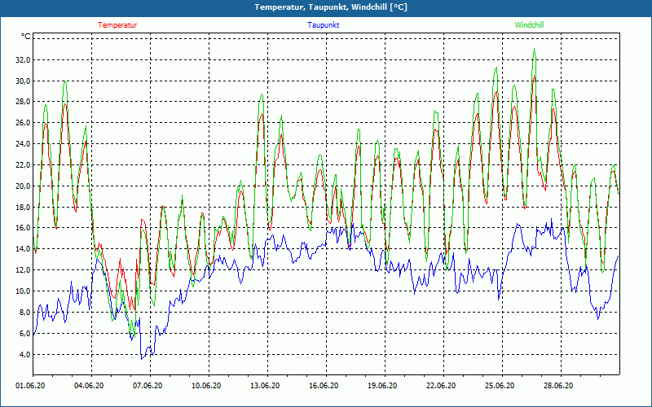Select the 20,0 y-axis value
The image size is (652, 407).
pos(23,186)
